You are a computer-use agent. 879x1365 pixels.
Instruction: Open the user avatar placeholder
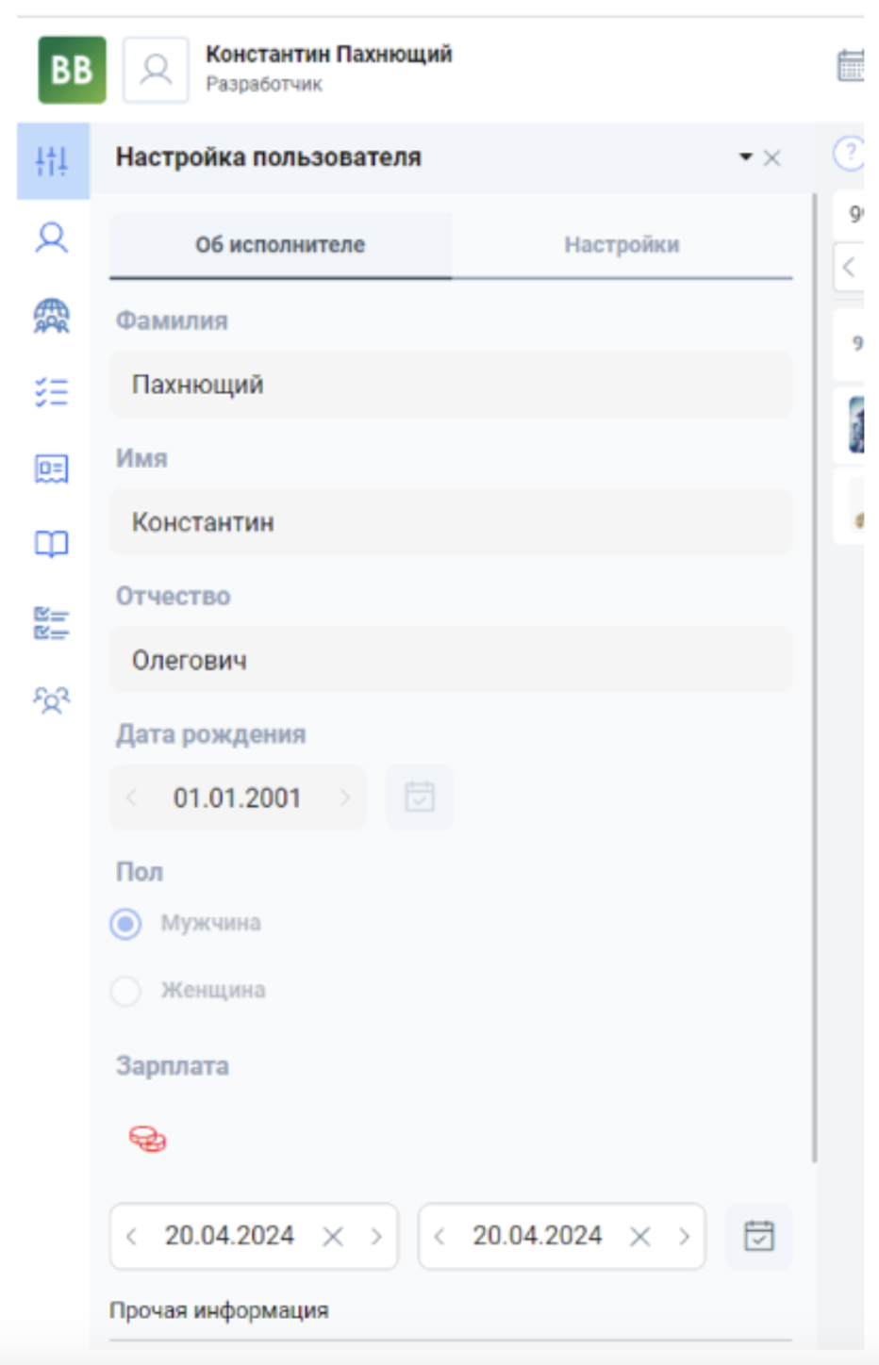(156, 70)
